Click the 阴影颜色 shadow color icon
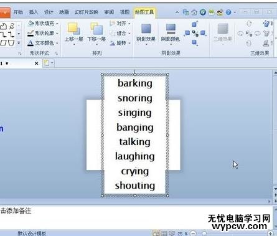 (x=171, y=29)
